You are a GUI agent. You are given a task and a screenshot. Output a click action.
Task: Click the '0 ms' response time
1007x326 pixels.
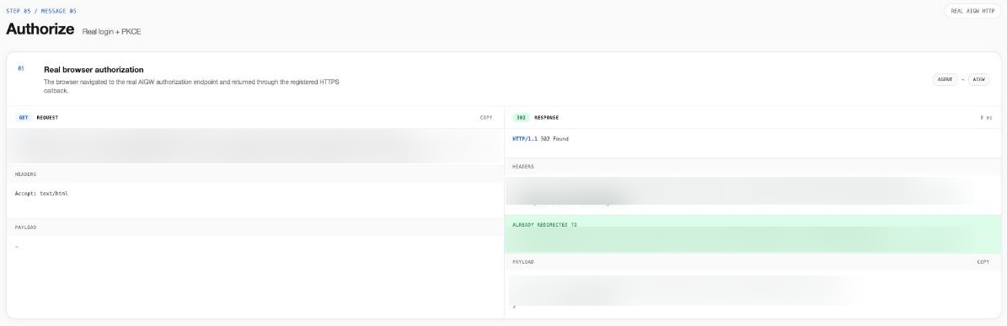pyautogui.click(x=986, y=117)
